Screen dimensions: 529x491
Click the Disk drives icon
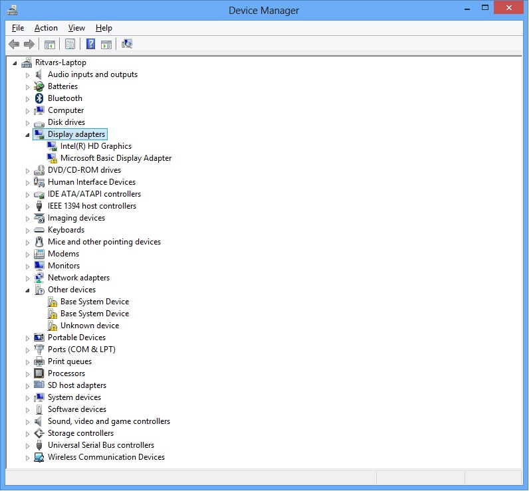[39, 123]
